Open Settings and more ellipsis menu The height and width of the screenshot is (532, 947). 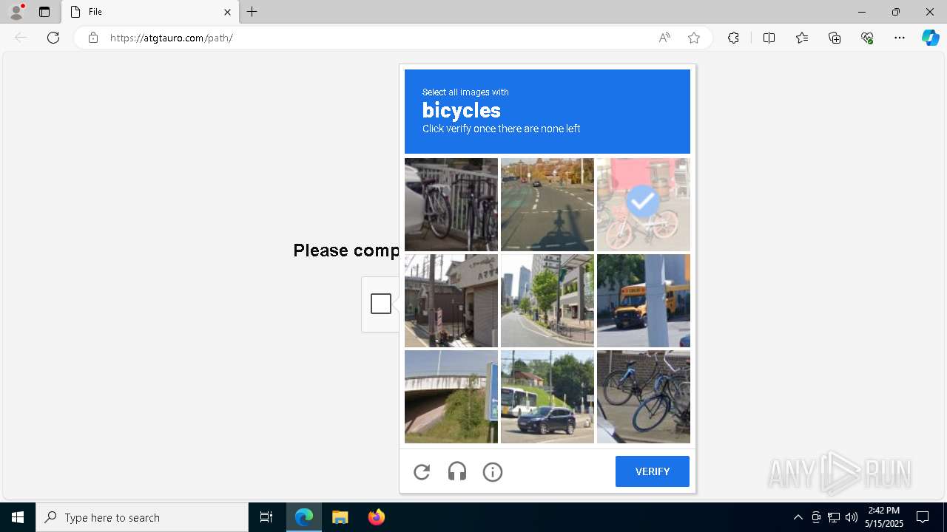click(x=900, y=38)
